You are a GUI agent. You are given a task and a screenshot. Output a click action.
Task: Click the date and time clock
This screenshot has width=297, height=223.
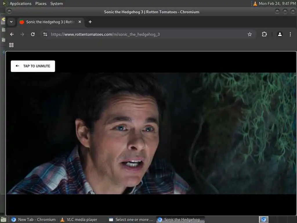277,3
